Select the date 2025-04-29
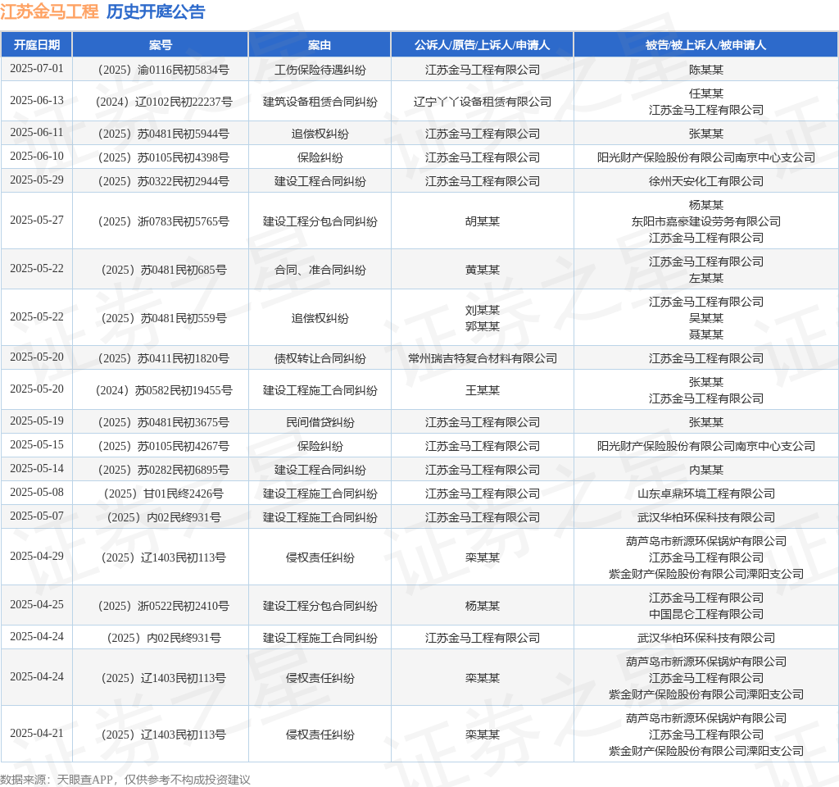This screenshot has width=839, height=787. tap(36, 557)
